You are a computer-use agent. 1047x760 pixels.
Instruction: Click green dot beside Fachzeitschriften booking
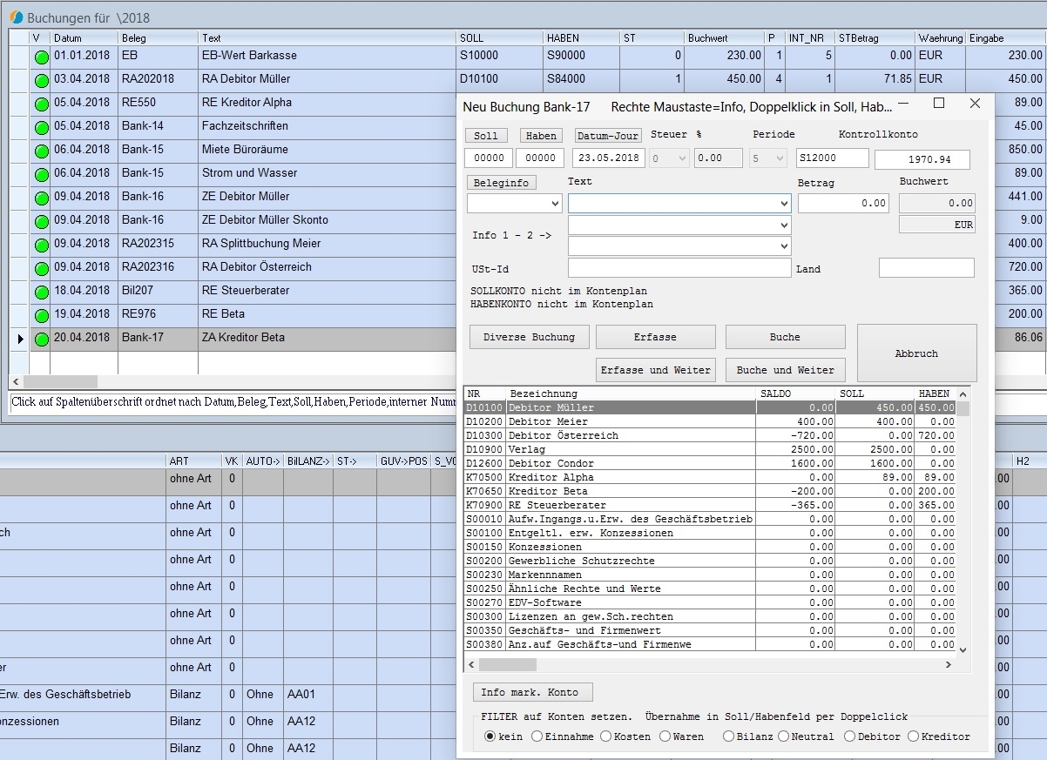click(41, 127)
